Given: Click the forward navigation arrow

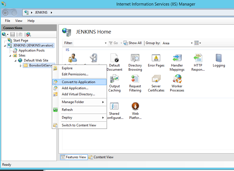Looking at the screenshot, I should pos(14,13).
